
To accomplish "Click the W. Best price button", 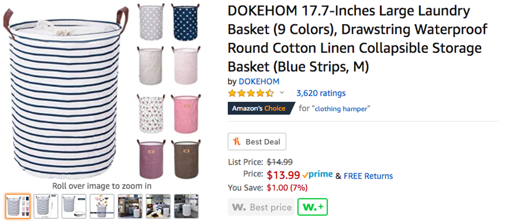I will (x=261, y=207).
